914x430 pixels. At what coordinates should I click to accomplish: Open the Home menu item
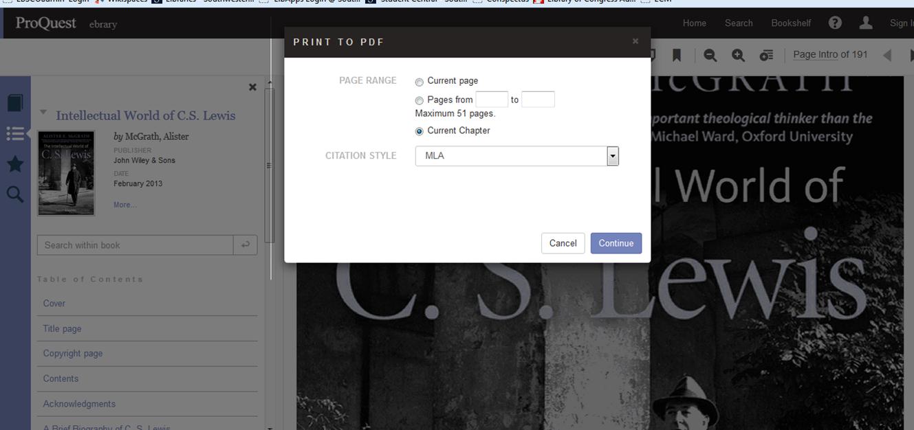(694, 23)
